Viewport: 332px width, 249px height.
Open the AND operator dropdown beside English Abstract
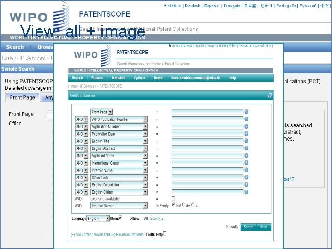(82, 148)
